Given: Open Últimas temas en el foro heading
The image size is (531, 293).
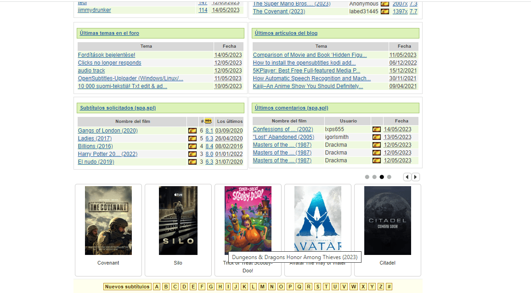Looking at the screenshot, I should click(109, 33).
